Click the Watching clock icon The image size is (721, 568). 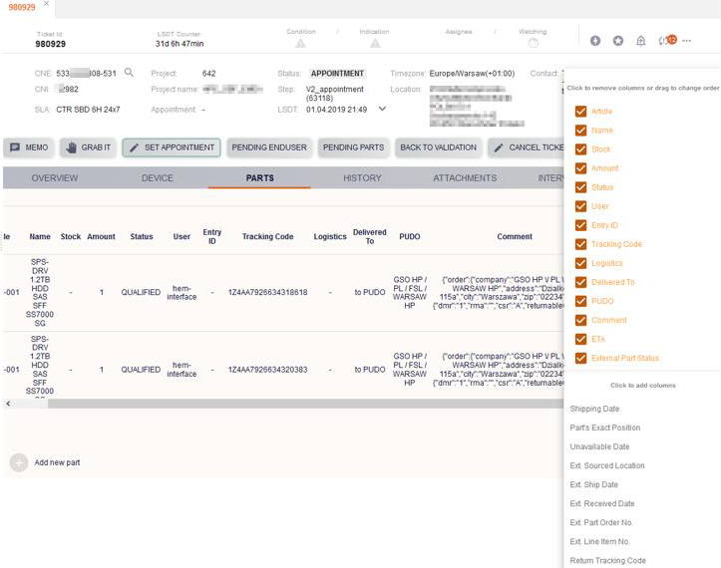point(533,43)
